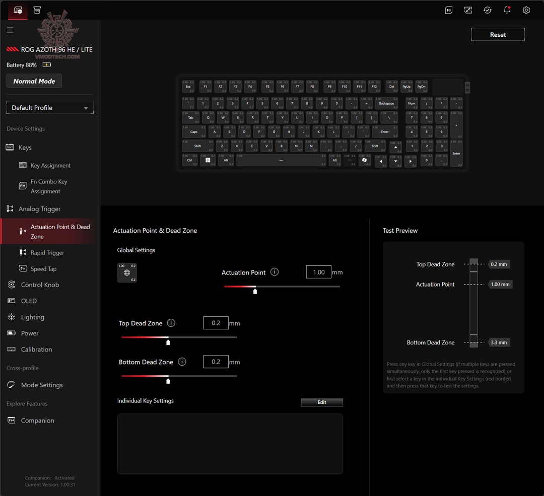The image size is (544, 496).
Task: Click the F12 key on keyboard diagram
Action: (x=374, y=87)
